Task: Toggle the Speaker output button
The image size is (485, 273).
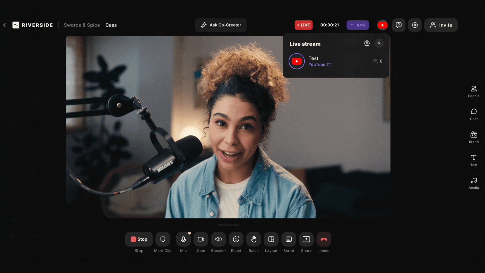Action: click(219, 239)
